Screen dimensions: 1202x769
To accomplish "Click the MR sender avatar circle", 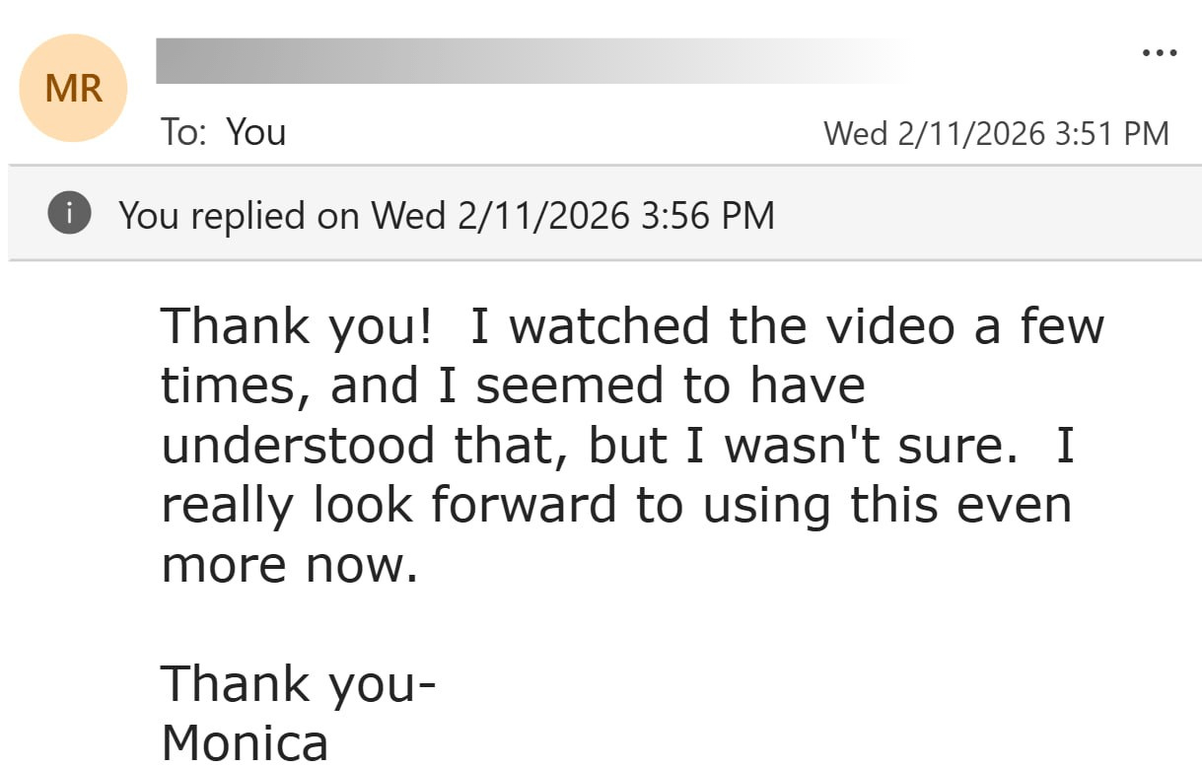I will click(x=73, y=89).
